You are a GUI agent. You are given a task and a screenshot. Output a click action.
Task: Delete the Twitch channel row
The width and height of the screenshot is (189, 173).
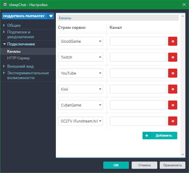point(173,57)
